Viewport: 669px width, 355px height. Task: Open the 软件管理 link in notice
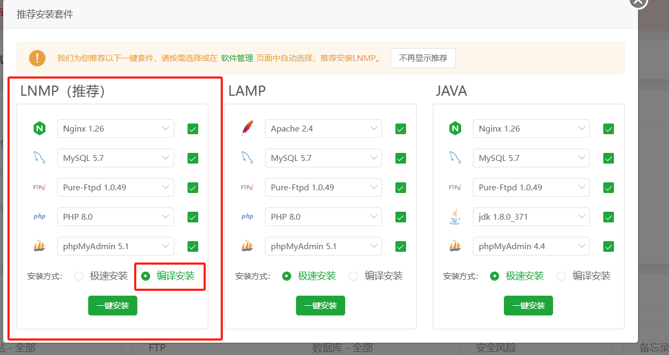pyautogui.click(x=237, y=58)
